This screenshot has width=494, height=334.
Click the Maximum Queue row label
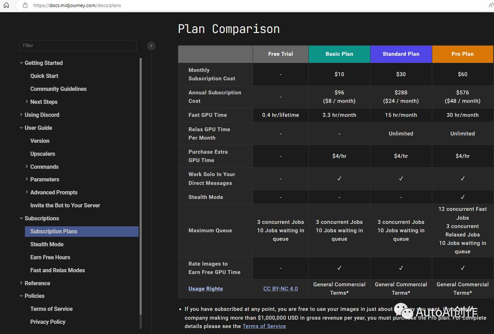pyautogui.click(x=210, y=231)
